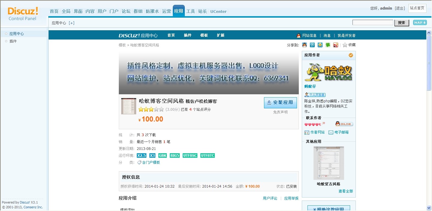Screen dimensions: 432x211
Task: Click the 安装应用 install button
Action: tap(280, 103)
